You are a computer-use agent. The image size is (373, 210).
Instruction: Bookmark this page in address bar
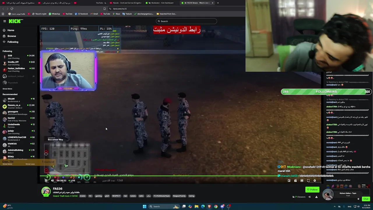pos(105,9)
